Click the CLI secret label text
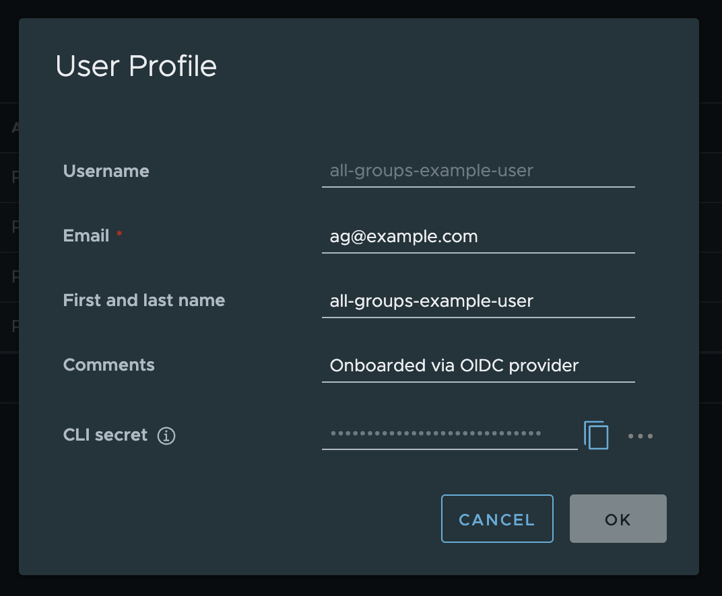 [105, 435]
